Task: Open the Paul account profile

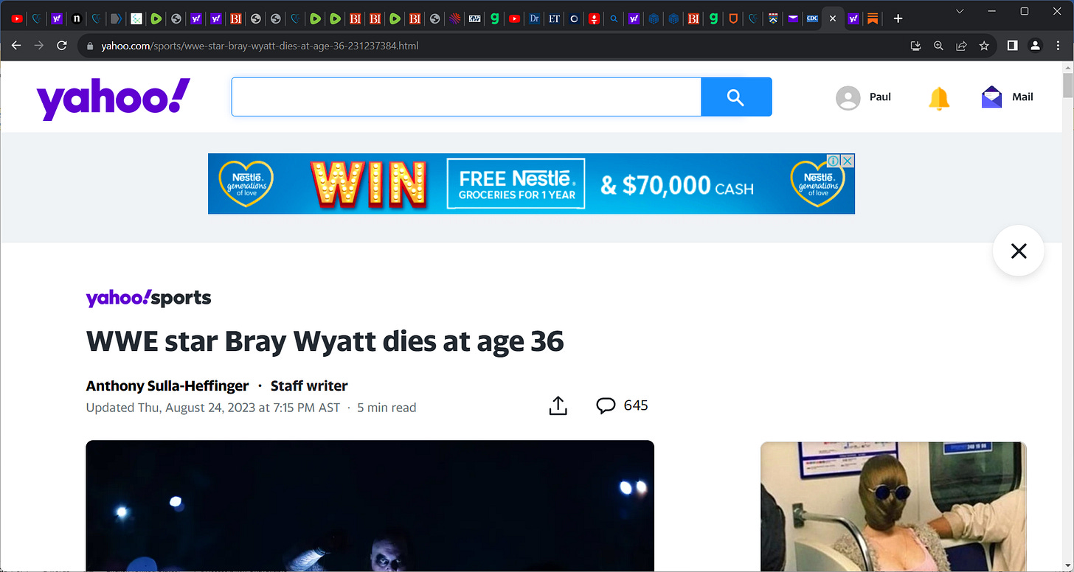Action: (864, 97)
